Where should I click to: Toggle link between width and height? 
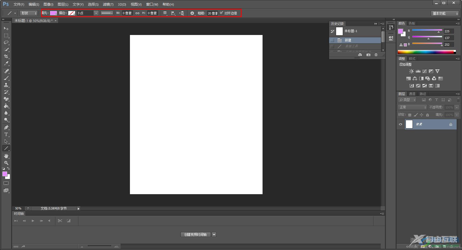(x=137, y=13)
